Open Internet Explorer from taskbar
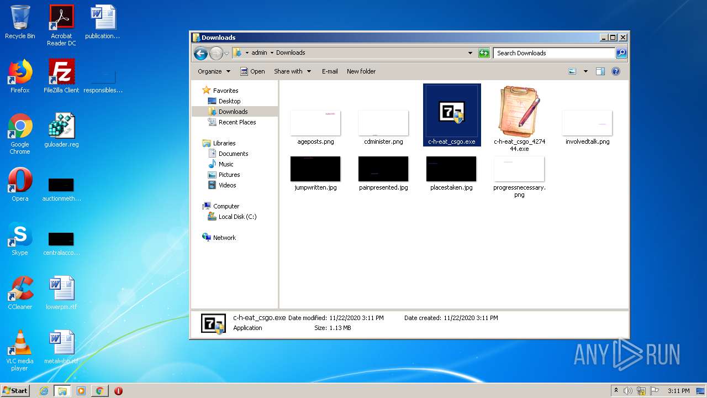 point(44,391)
